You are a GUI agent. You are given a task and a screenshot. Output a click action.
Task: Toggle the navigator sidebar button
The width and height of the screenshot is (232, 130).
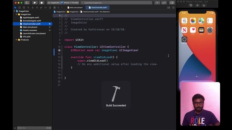[x=27, y=3]
